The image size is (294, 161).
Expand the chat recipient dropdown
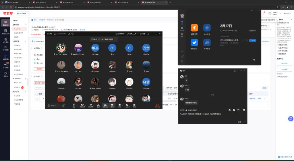pos(192,110)
